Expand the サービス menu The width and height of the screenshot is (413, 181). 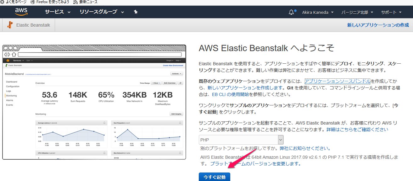coord(58,12)
